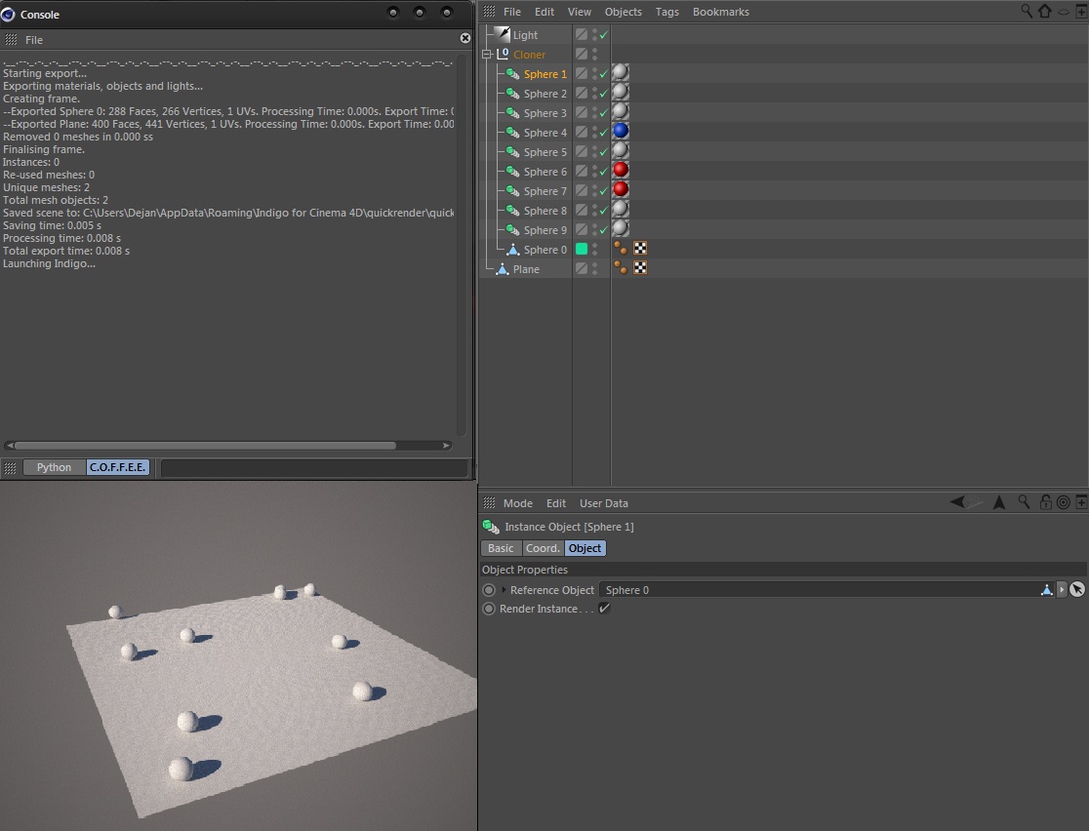Image resolution: width=1089 pixels, height=831 pixels.
Task: Switch to the Coord. tab
Action: click(543, 548)
